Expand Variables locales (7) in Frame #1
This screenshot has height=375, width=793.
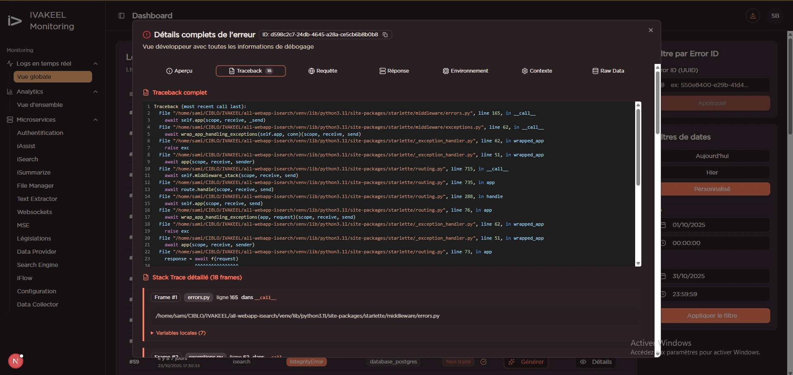pos(178,333)
